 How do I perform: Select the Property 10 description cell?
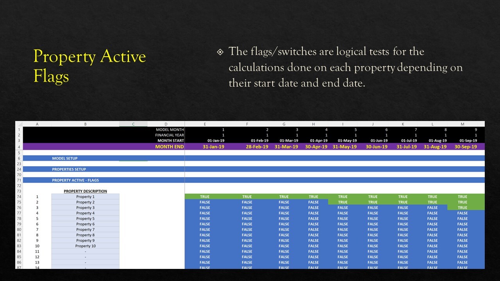tap(85, 246)
